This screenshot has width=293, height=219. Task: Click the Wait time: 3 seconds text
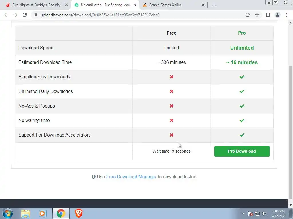171,151
